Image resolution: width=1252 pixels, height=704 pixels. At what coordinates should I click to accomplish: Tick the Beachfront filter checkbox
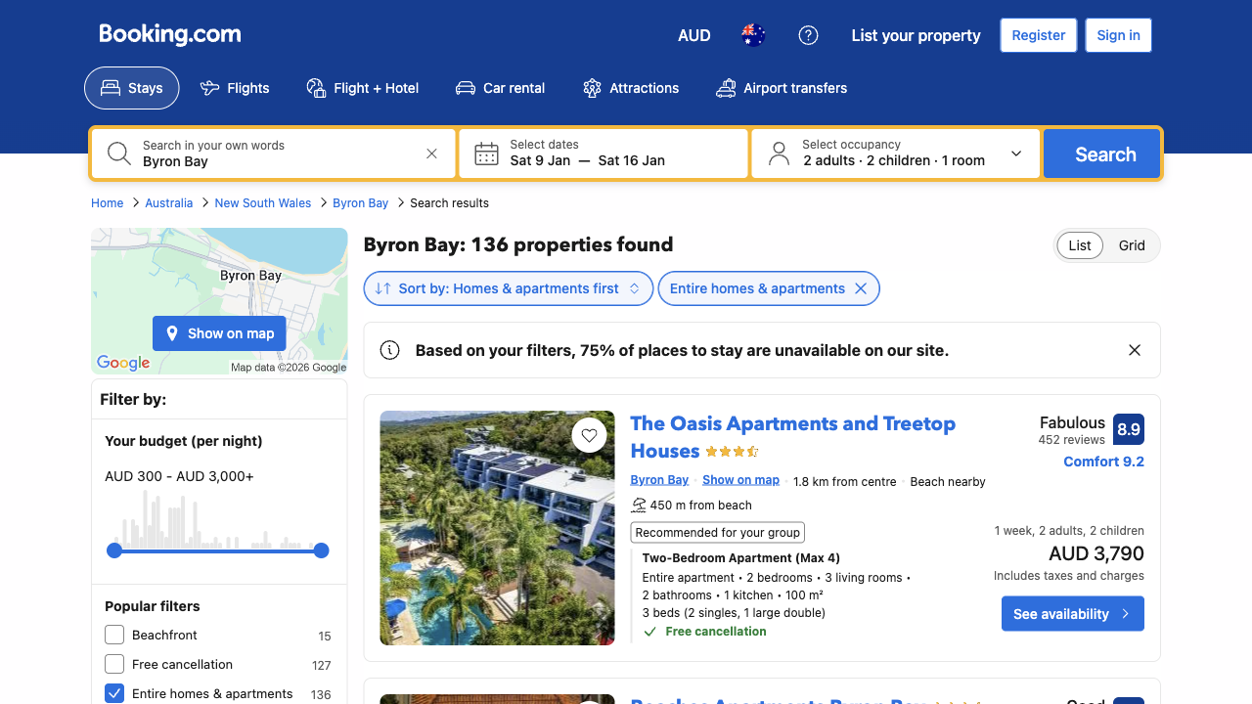(114, 635)
